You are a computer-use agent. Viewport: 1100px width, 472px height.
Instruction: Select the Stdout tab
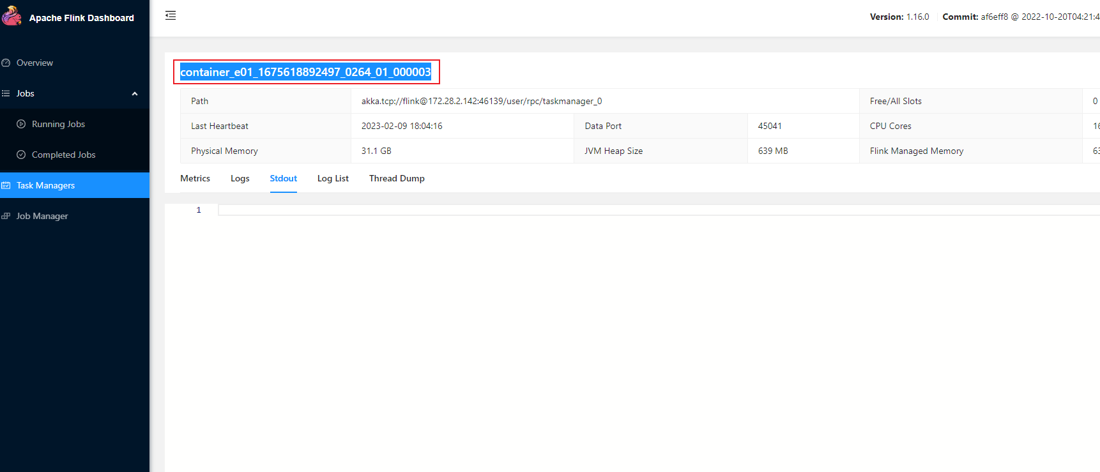(283, 178)
